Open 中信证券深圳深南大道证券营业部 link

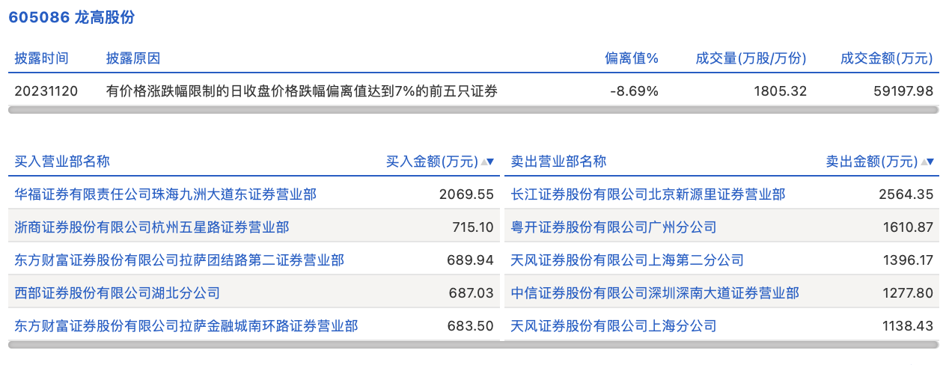[x=655, y=293]
